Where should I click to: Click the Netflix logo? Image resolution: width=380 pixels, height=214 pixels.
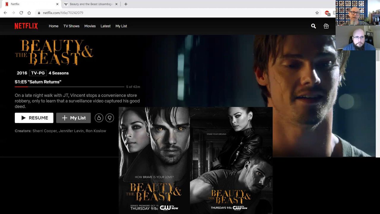click(x=26, y=26)
